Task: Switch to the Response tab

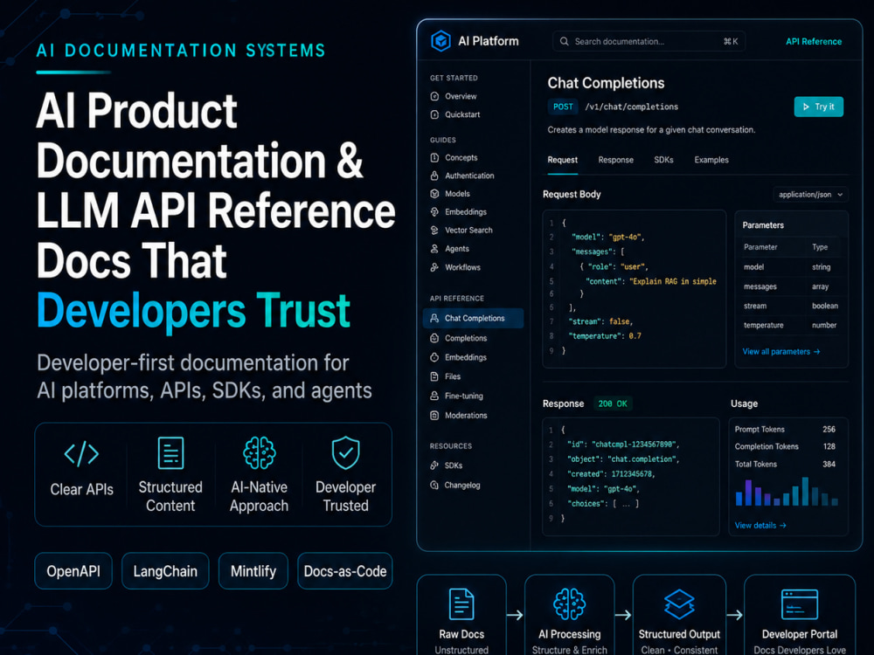Action: coord(616,160)
